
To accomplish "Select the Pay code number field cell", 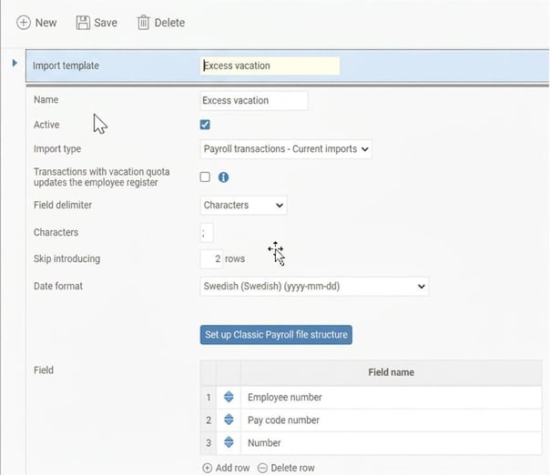I will (x=392, y=420).
